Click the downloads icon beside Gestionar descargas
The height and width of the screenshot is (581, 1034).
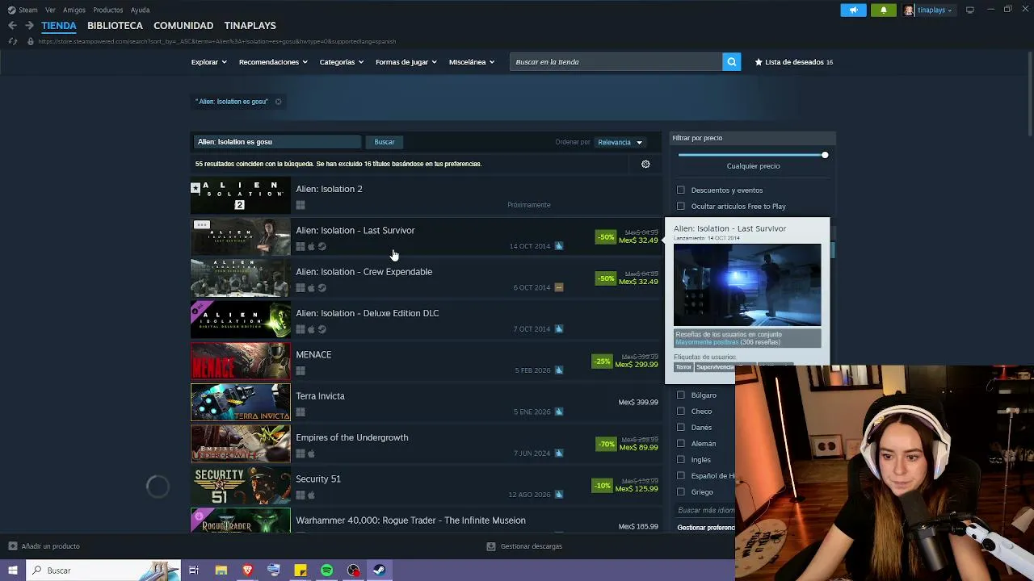pyautogui.click(x=490, y=546)
